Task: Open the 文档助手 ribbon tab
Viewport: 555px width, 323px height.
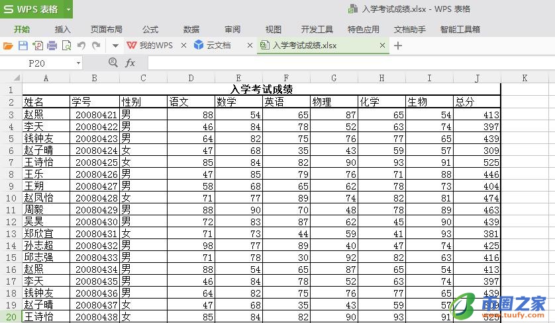Action: point(409,29)
